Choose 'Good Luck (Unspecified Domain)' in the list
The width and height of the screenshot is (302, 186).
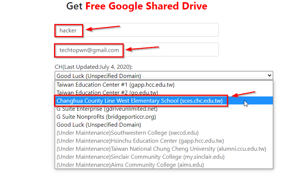point(99,125)
